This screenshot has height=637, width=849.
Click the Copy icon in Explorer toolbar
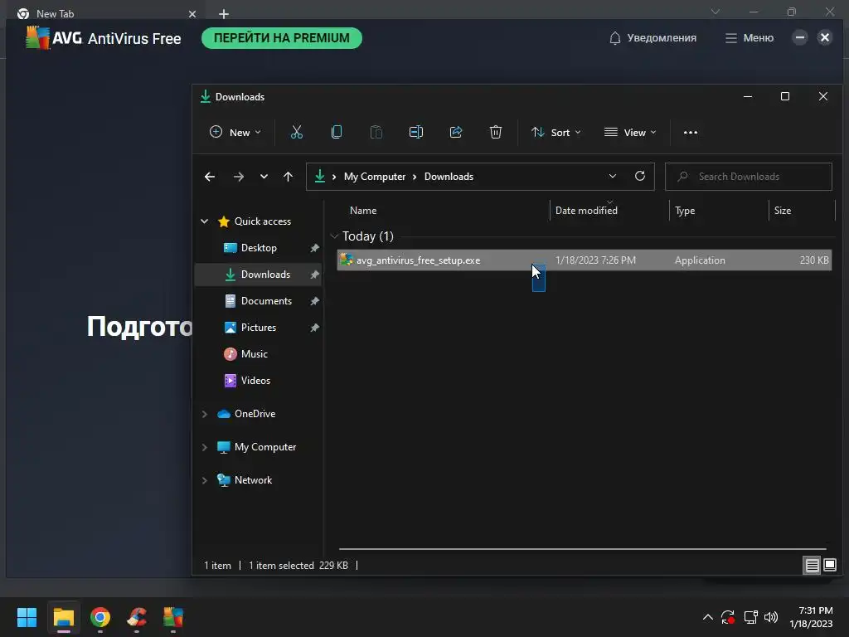(337, 132)
